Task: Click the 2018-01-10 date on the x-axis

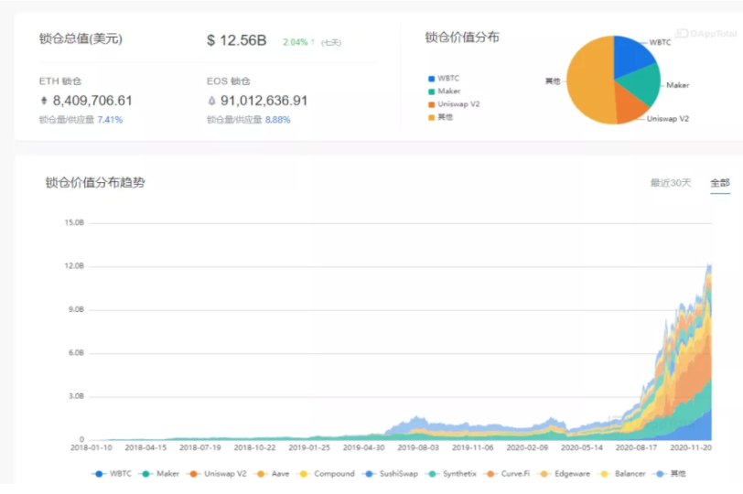Action: pos(92,447)
